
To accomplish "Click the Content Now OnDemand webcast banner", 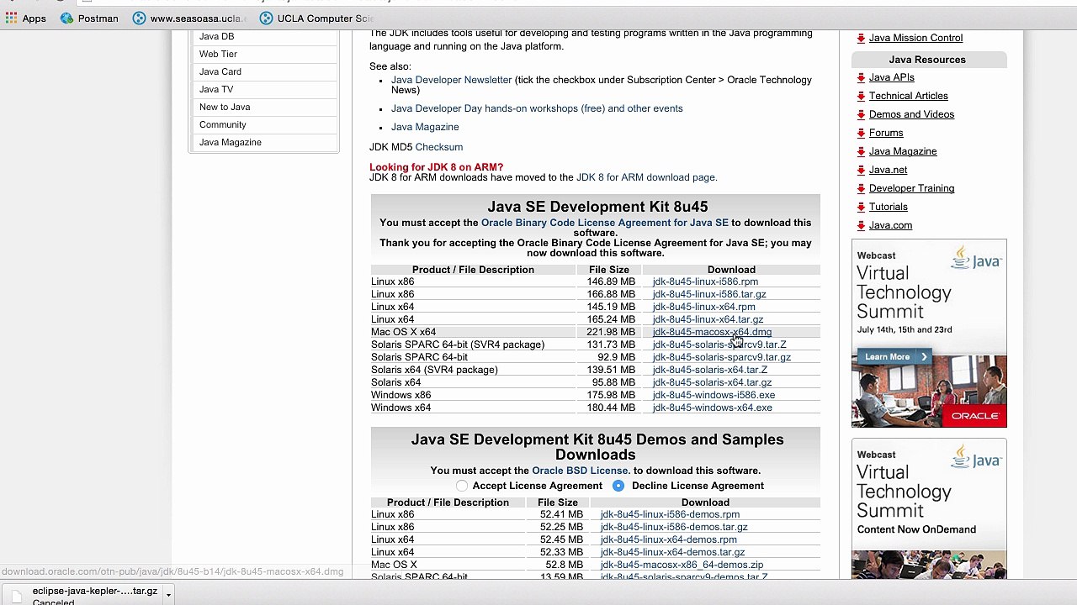I will pyautogui.click(x=929, y=508).
